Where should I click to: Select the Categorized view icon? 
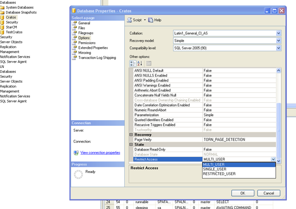[133, 63]
